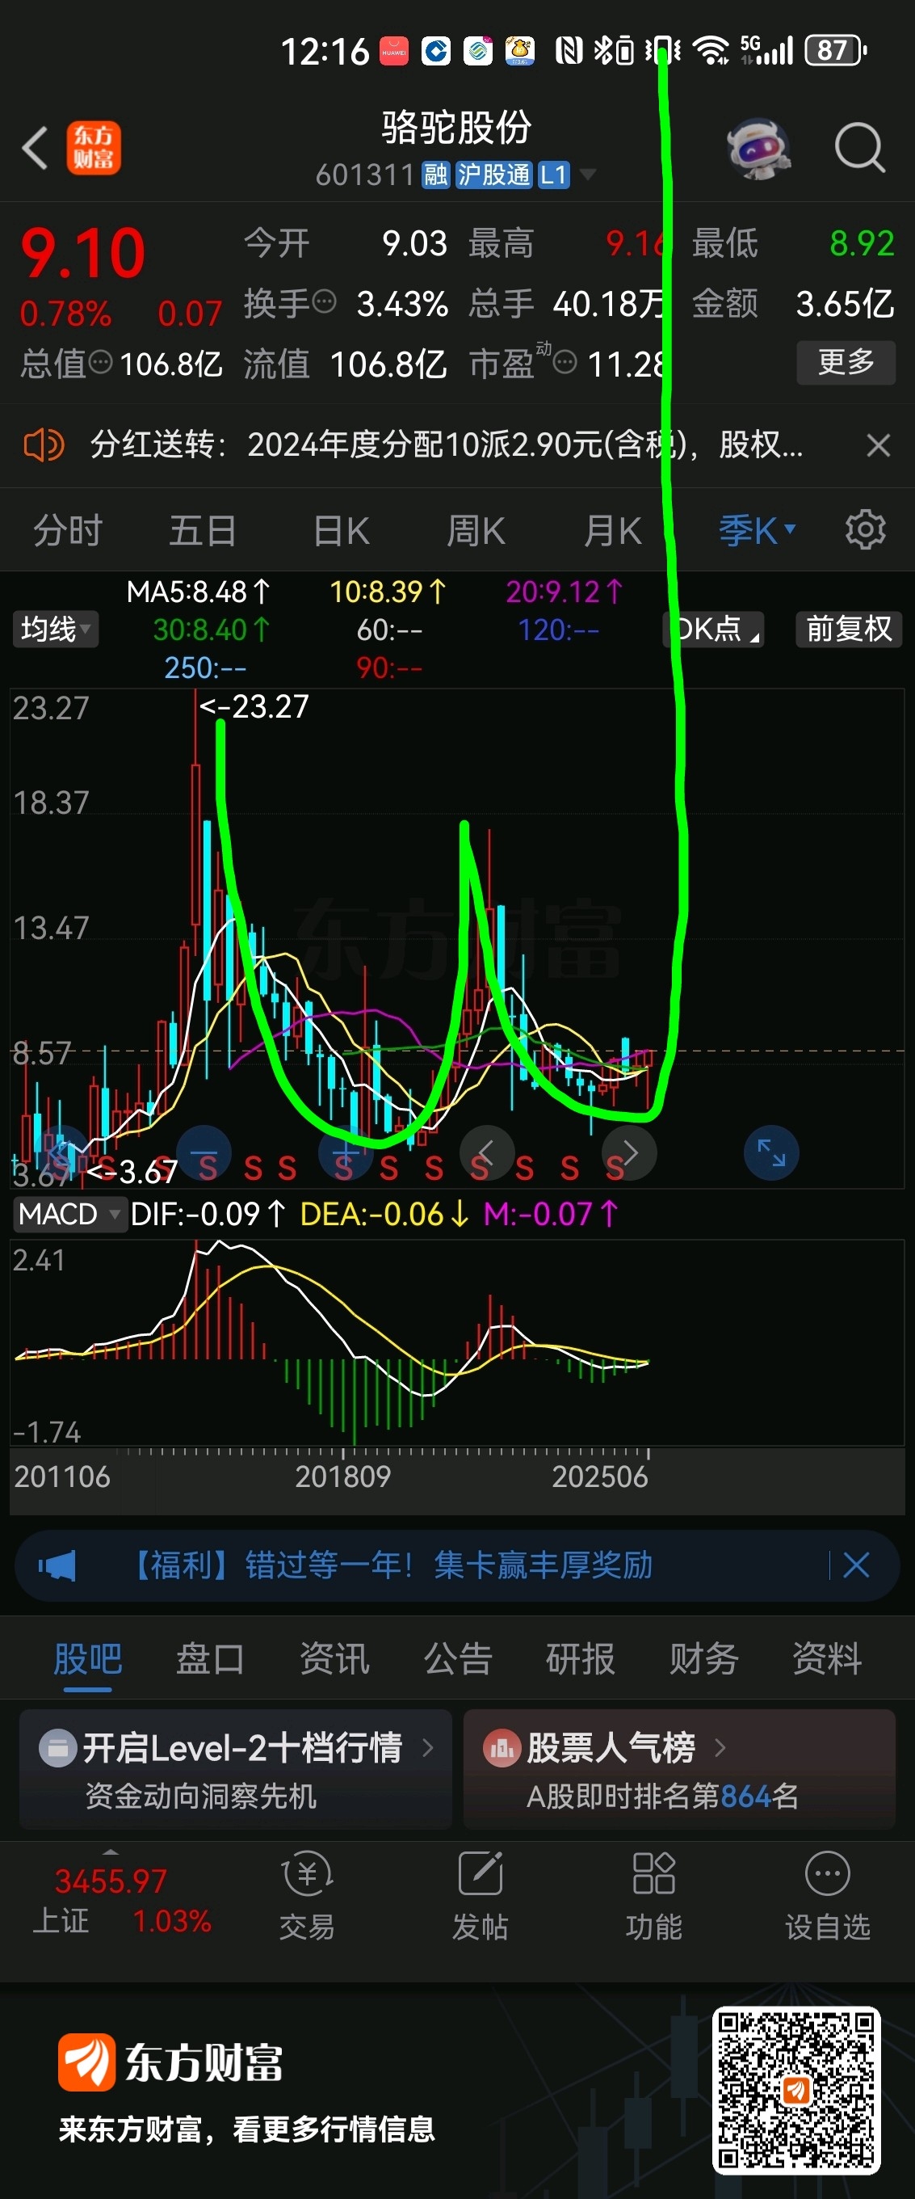Open the 季K period dropdown
Screen dimensions: 915x2199
758,531
